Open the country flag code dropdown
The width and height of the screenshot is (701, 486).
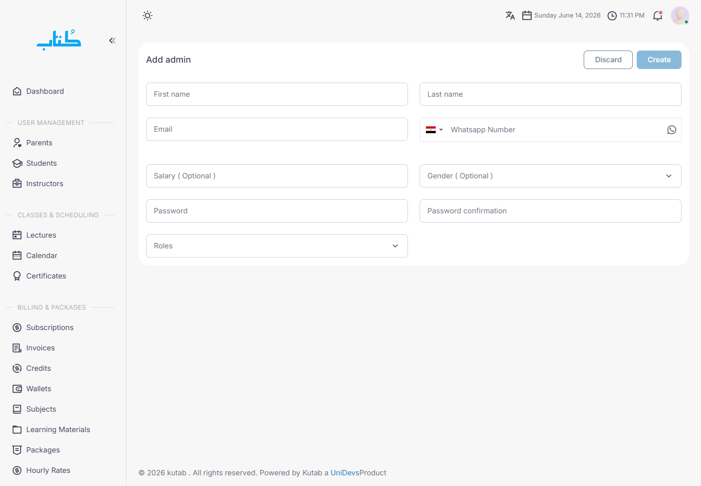click(x=434, y=130)
